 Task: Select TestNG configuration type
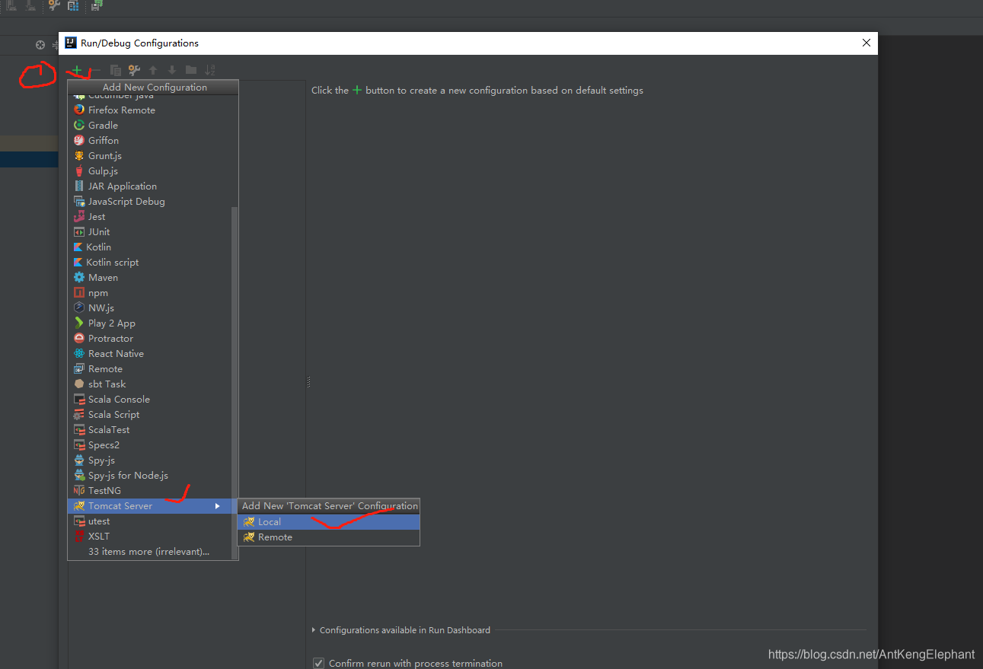(x=149, y=490)
